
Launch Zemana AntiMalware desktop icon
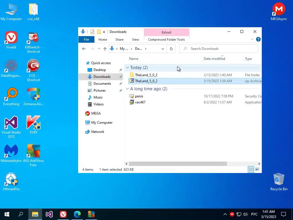(33, 97)
